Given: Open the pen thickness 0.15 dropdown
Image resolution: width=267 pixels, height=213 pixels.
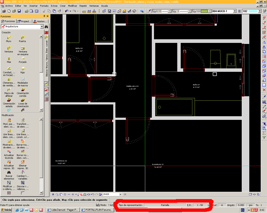Looking at the screenshot, I should click(169, 11).
